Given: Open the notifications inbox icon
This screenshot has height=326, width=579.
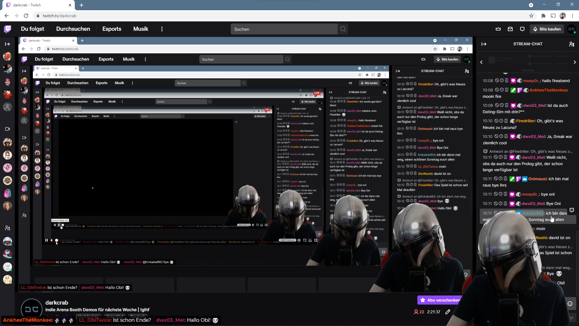Looking at the screenshot, I should click(510, 29).
